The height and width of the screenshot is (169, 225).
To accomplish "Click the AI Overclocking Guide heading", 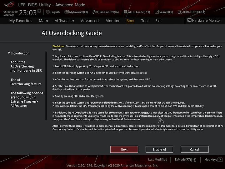I will (72, 33).
